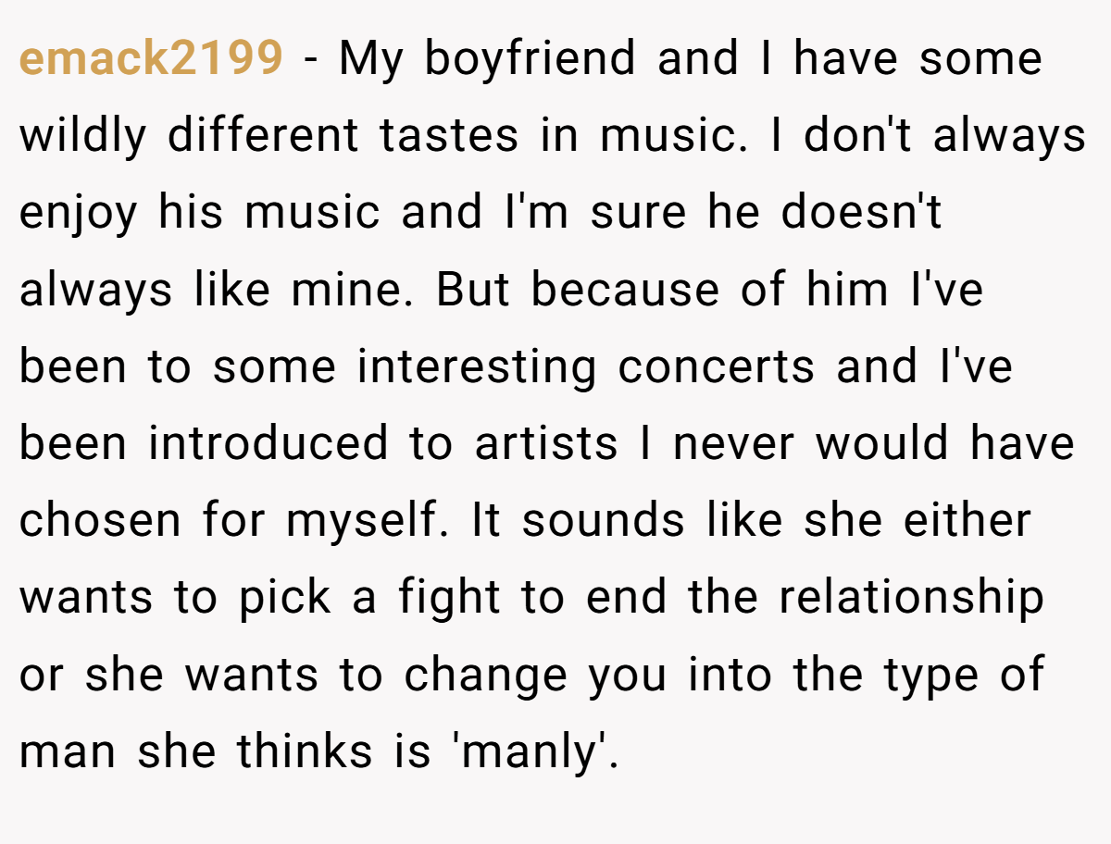Viewport: 1111px width, 844px height.
Task: Click the phrase 'wildly different tastes'
Action: [268, 136]
